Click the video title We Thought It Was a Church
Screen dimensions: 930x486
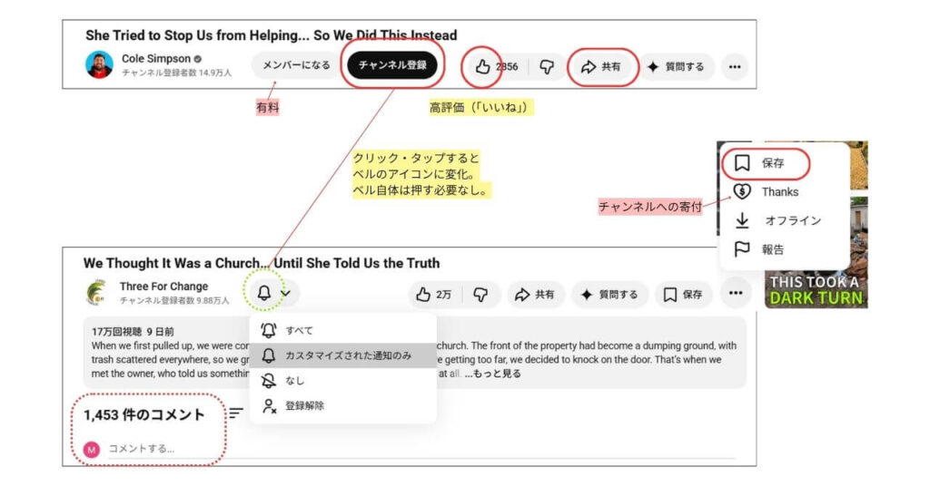(262, 263)
